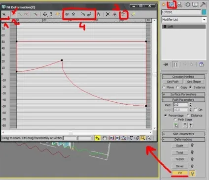Collapse Path Parameters rollout
The height and width of the screenshot is (180, 209).
[183, 100]
